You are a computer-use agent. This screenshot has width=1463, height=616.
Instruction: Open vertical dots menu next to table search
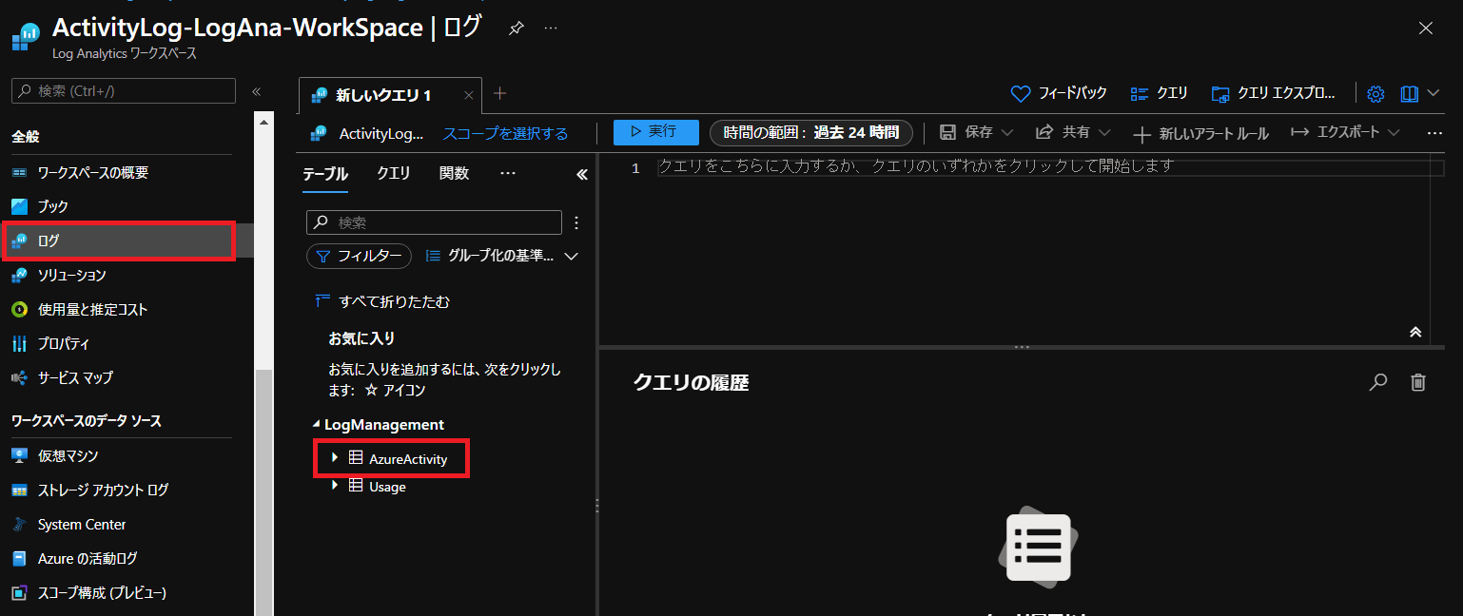point(575,222)
